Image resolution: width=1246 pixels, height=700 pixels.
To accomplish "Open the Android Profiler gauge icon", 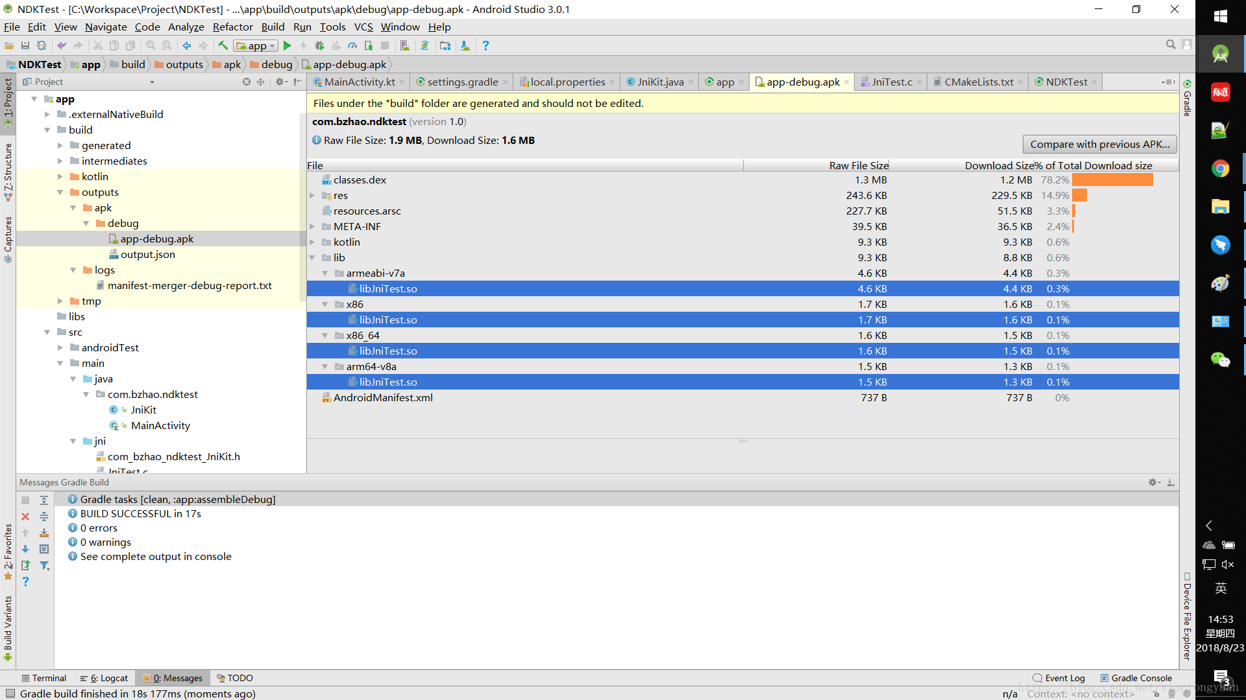I will 352,45.
